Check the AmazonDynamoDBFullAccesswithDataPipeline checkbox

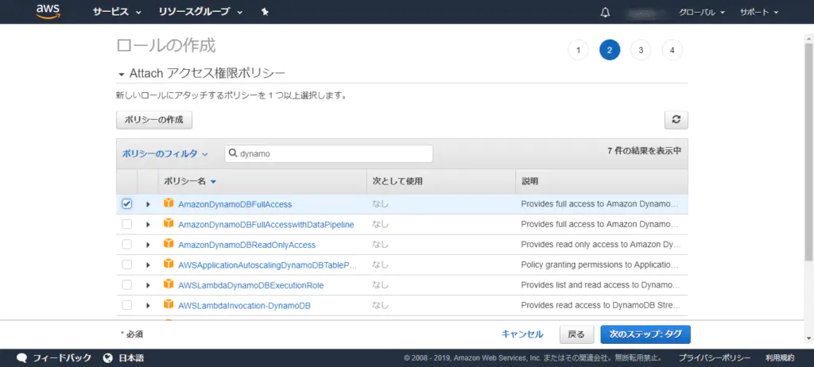(126, 224)
